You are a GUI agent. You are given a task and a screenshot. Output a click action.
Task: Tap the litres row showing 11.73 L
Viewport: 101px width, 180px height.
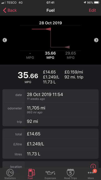(50, 154)
